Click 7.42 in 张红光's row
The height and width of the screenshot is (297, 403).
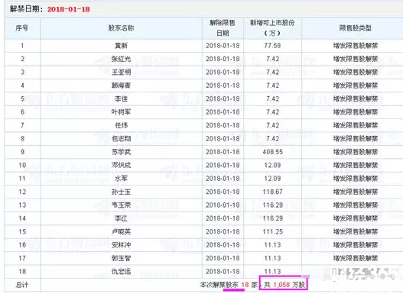(272, 59)
